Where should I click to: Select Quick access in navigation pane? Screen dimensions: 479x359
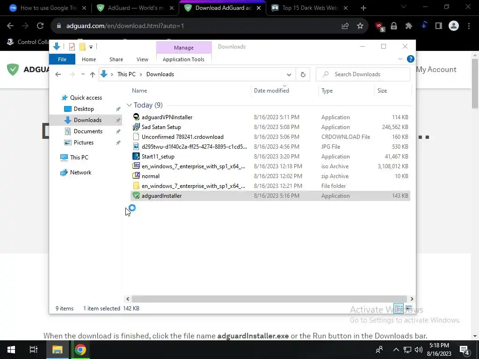click(x=86, y=98)
